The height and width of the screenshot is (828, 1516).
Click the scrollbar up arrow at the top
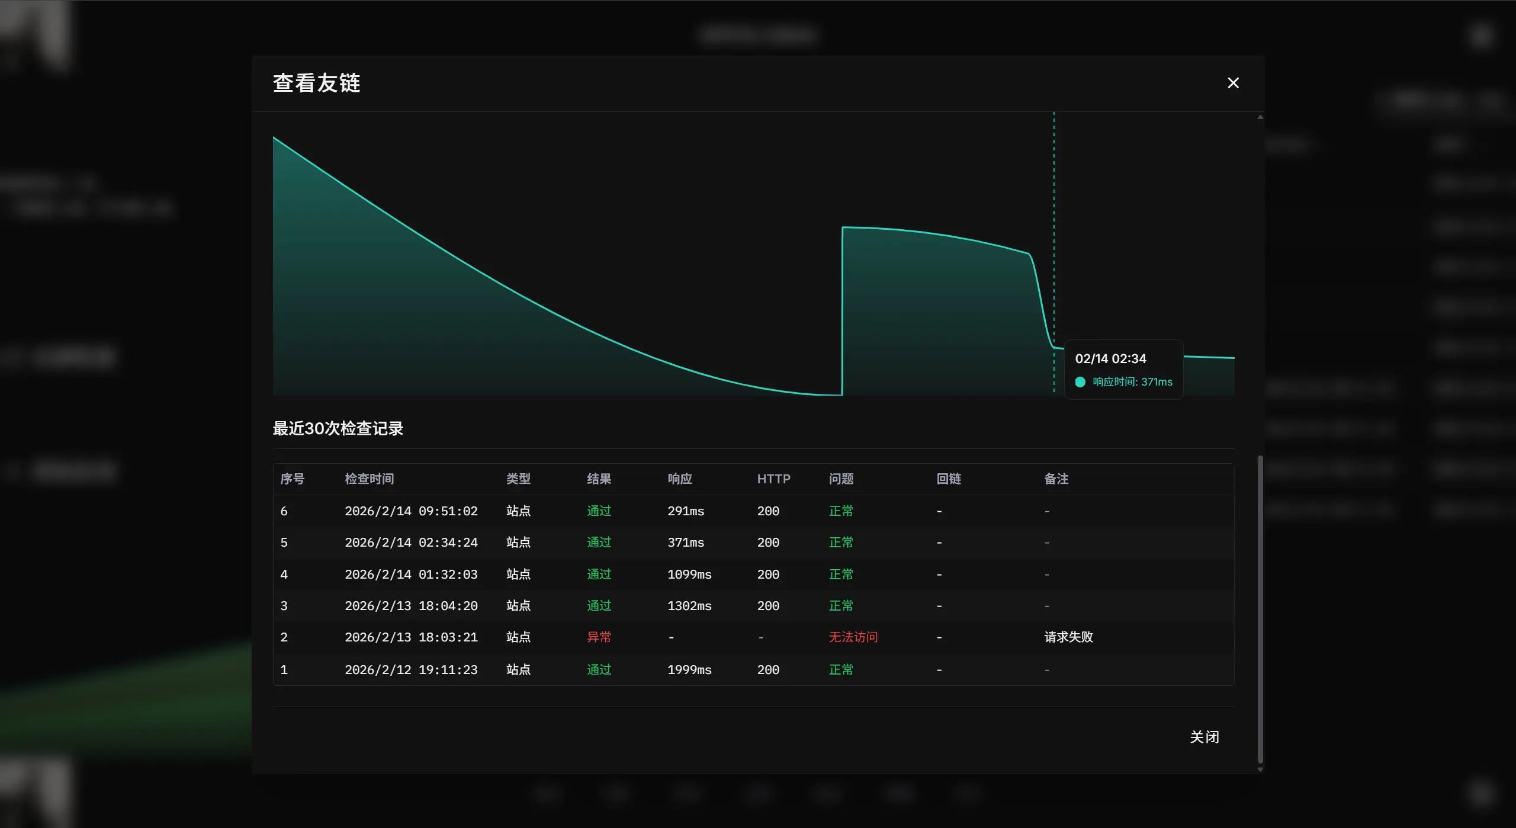1260,117
